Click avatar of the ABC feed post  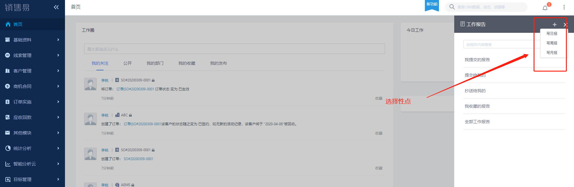click(x=90, y=119)
